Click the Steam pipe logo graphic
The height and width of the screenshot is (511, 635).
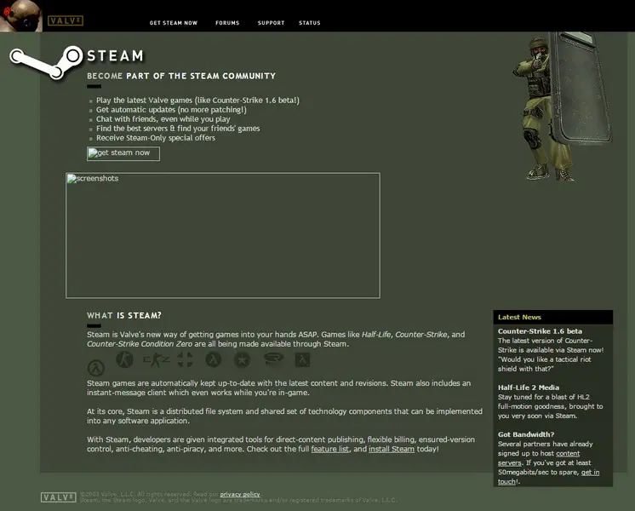click(46, 62)
